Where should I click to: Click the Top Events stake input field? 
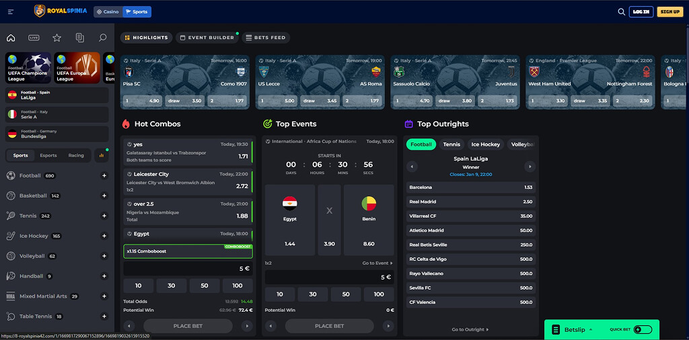(x=330, y=278)
